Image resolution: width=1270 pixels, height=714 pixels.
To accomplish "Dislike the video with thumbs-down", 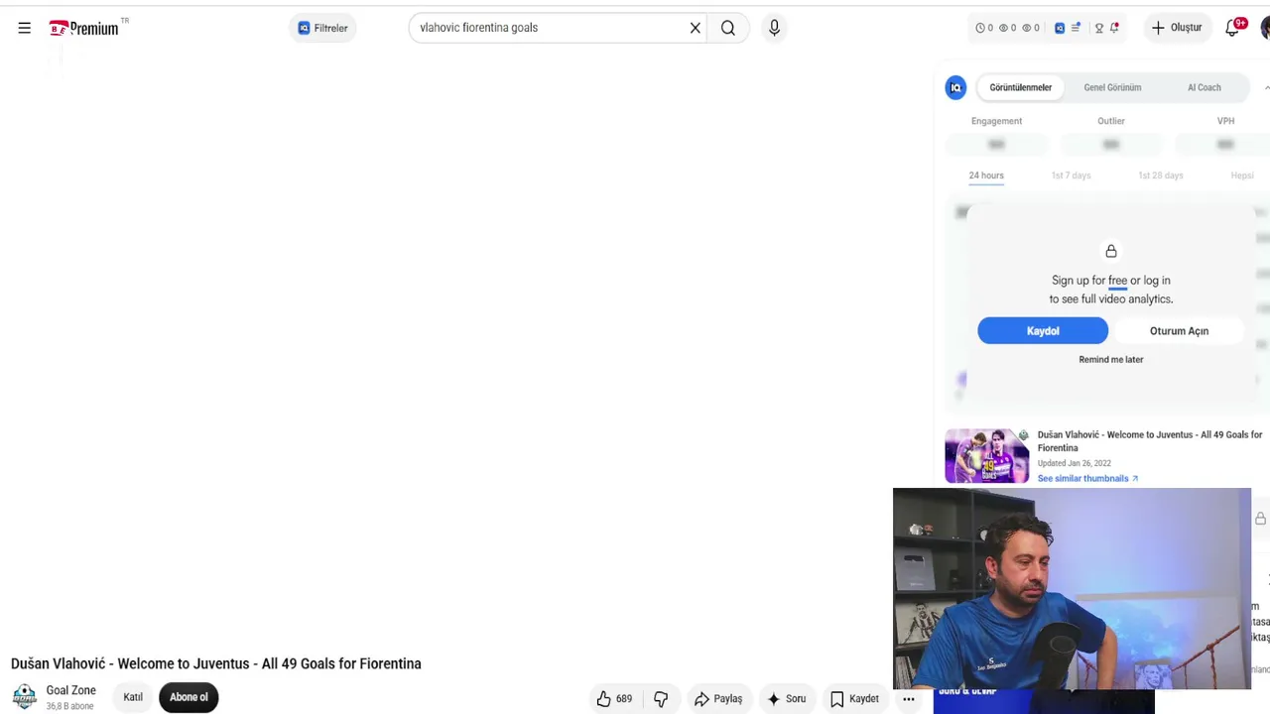I will [661, 699].
